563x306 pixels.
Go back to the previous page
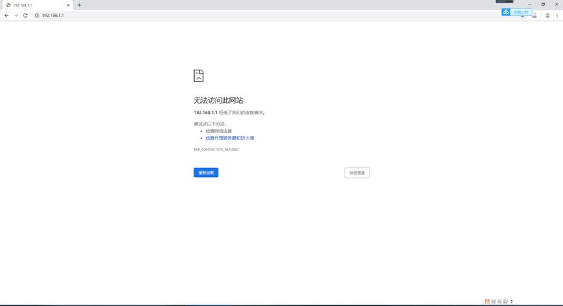point(7,16)
